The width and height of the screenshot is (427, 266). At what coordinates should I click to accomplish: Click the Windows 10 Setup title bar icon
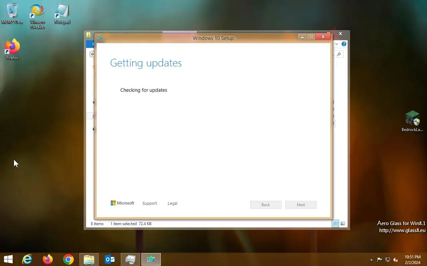click(x=100, y=38)
